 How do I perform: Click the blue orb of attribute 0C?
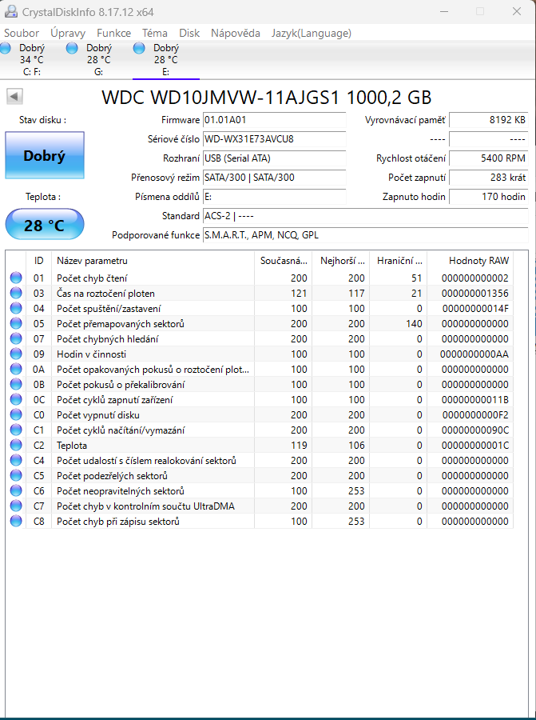[16, 399]
